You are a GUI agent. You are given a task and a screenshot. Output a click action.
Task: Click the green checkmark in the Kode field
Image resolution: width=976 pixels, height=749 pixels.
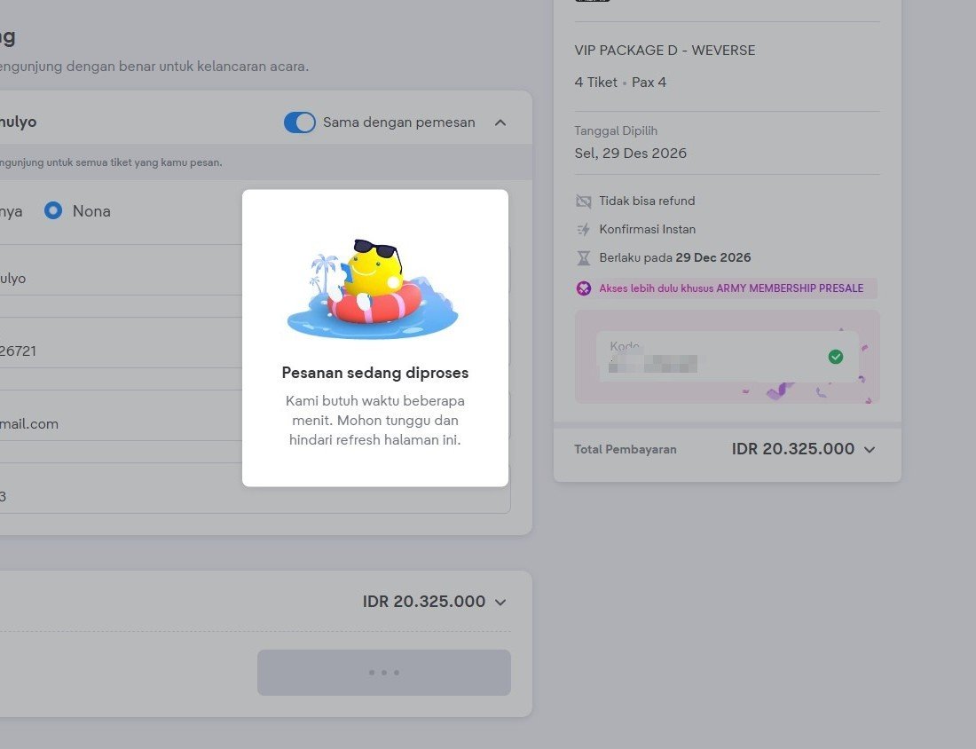pyautogui.click(x=835, y=357)
